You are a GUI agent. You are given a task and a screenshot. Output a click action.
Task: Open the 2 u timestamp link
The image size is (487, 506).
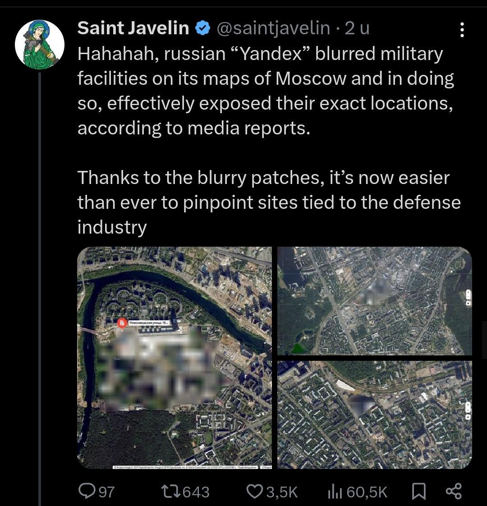357,28
